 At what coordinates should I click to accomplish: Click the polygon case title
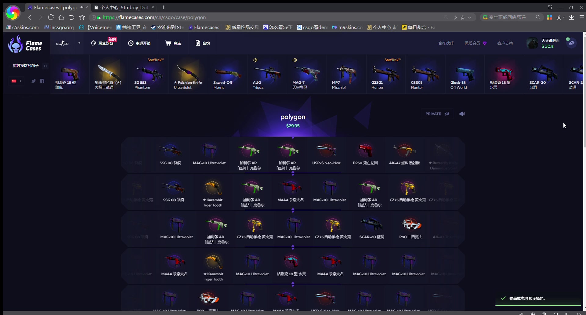point(293,117)
